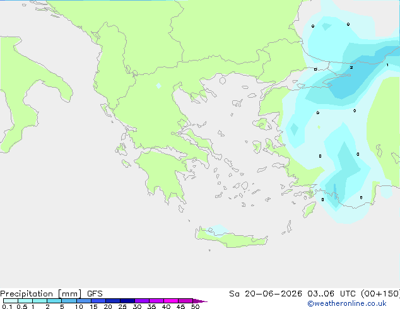Click the legend value "10"
This screenshot has width=400, height=309.
[79, 306]
